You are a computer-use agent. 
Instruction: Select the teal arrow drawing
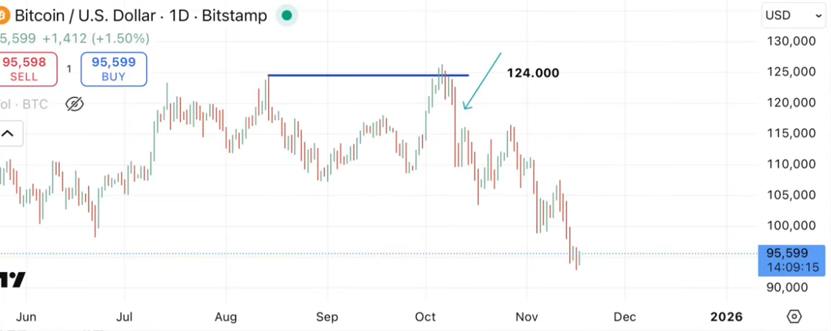pyautogui.click(x=482, y=81)
